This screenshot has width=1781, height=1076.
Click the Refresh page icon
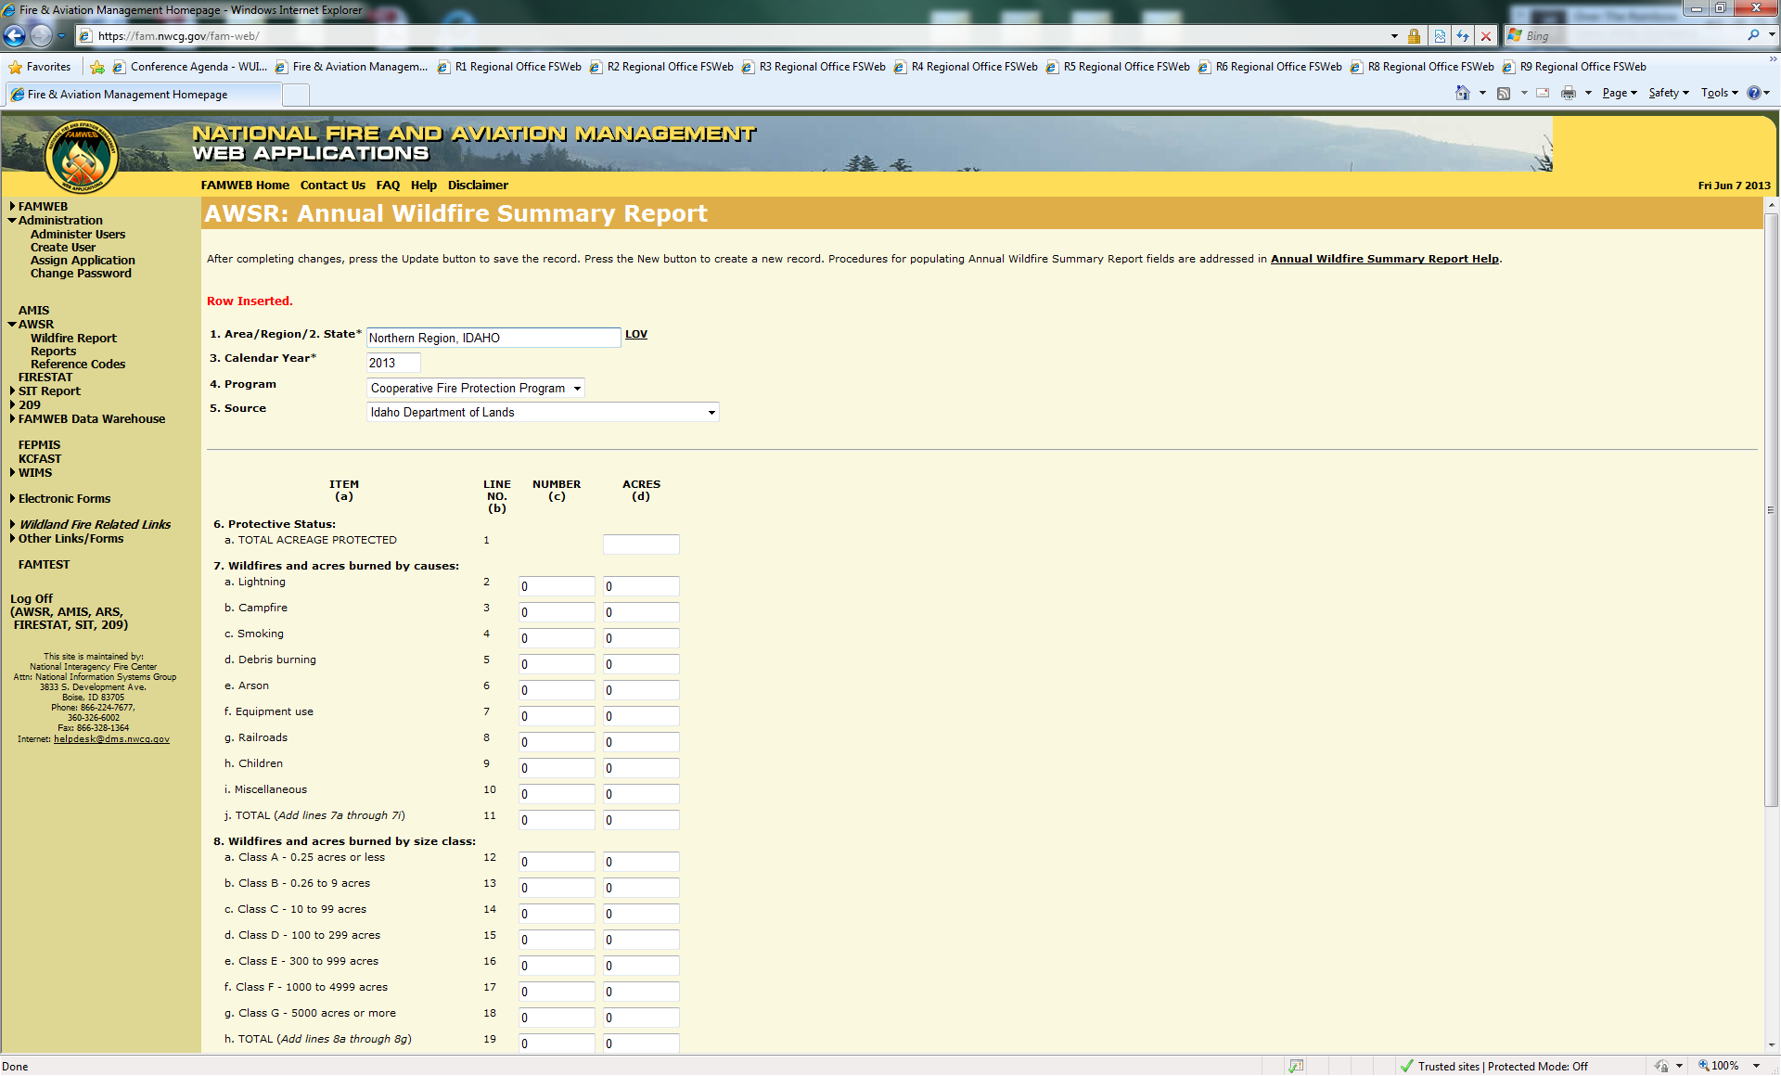1463,36
